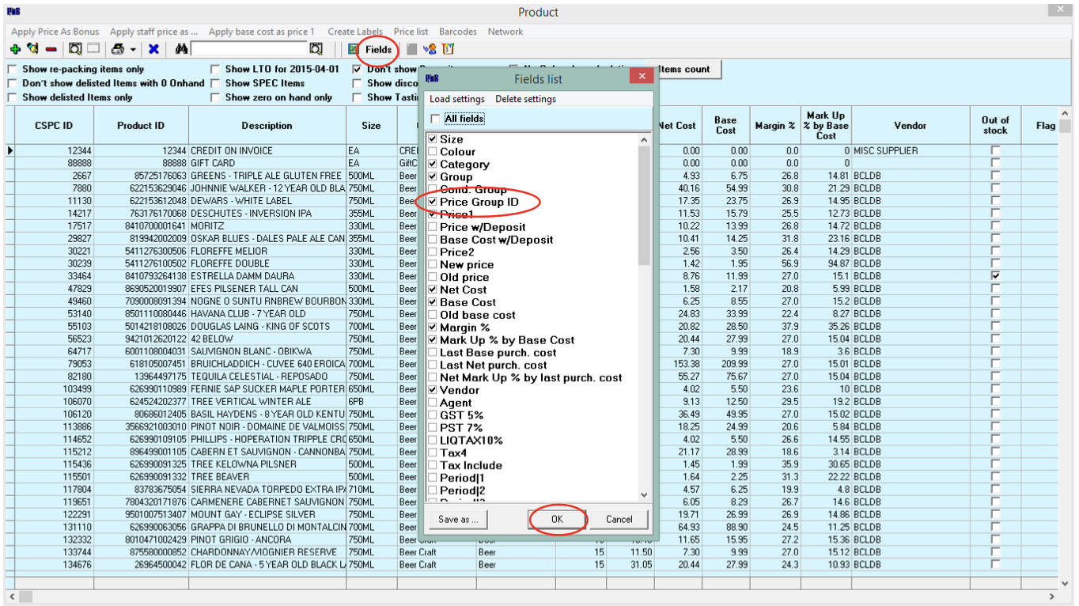Screen dimensions: 1079x606
Task: Check the Price2 field checkbox
Action: pyautogui.click(x=432, y=252)
